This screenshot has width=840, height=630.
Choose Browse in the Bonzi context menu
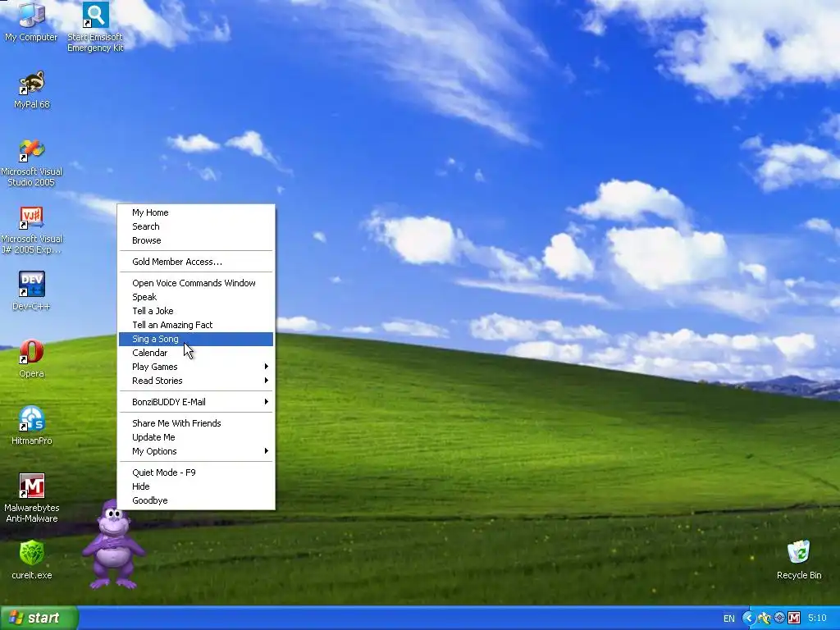(x=196, y=240)
